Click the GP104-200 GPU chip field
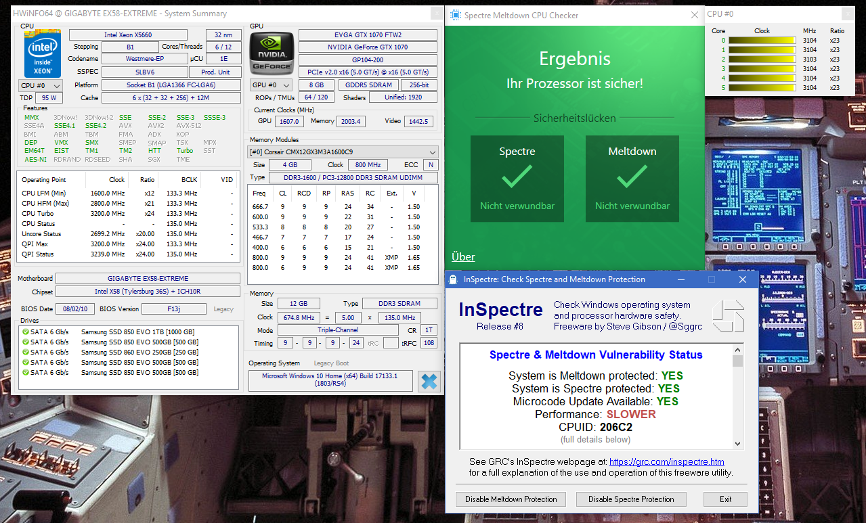 click(x=368, y=60)
